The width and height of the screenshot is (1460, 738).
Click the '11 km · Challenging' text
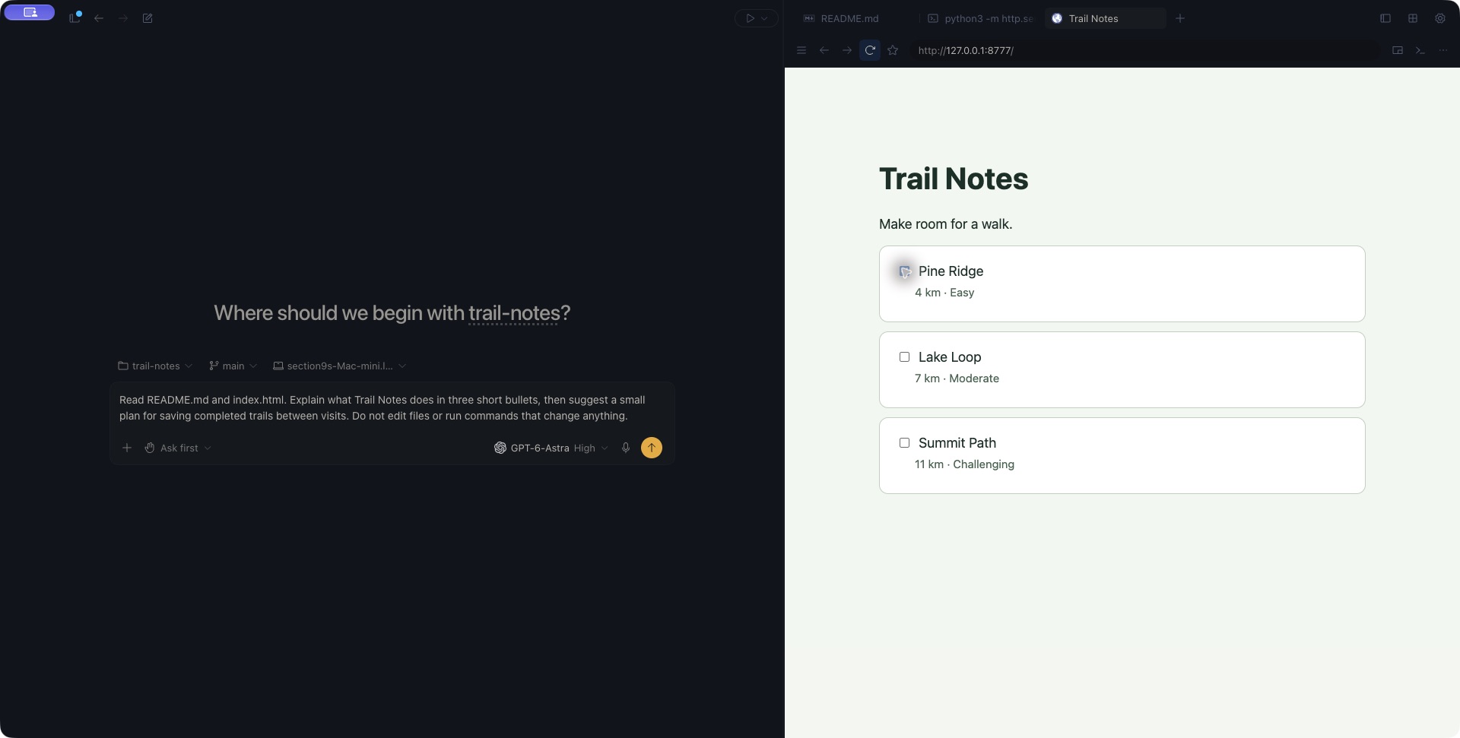964,464
